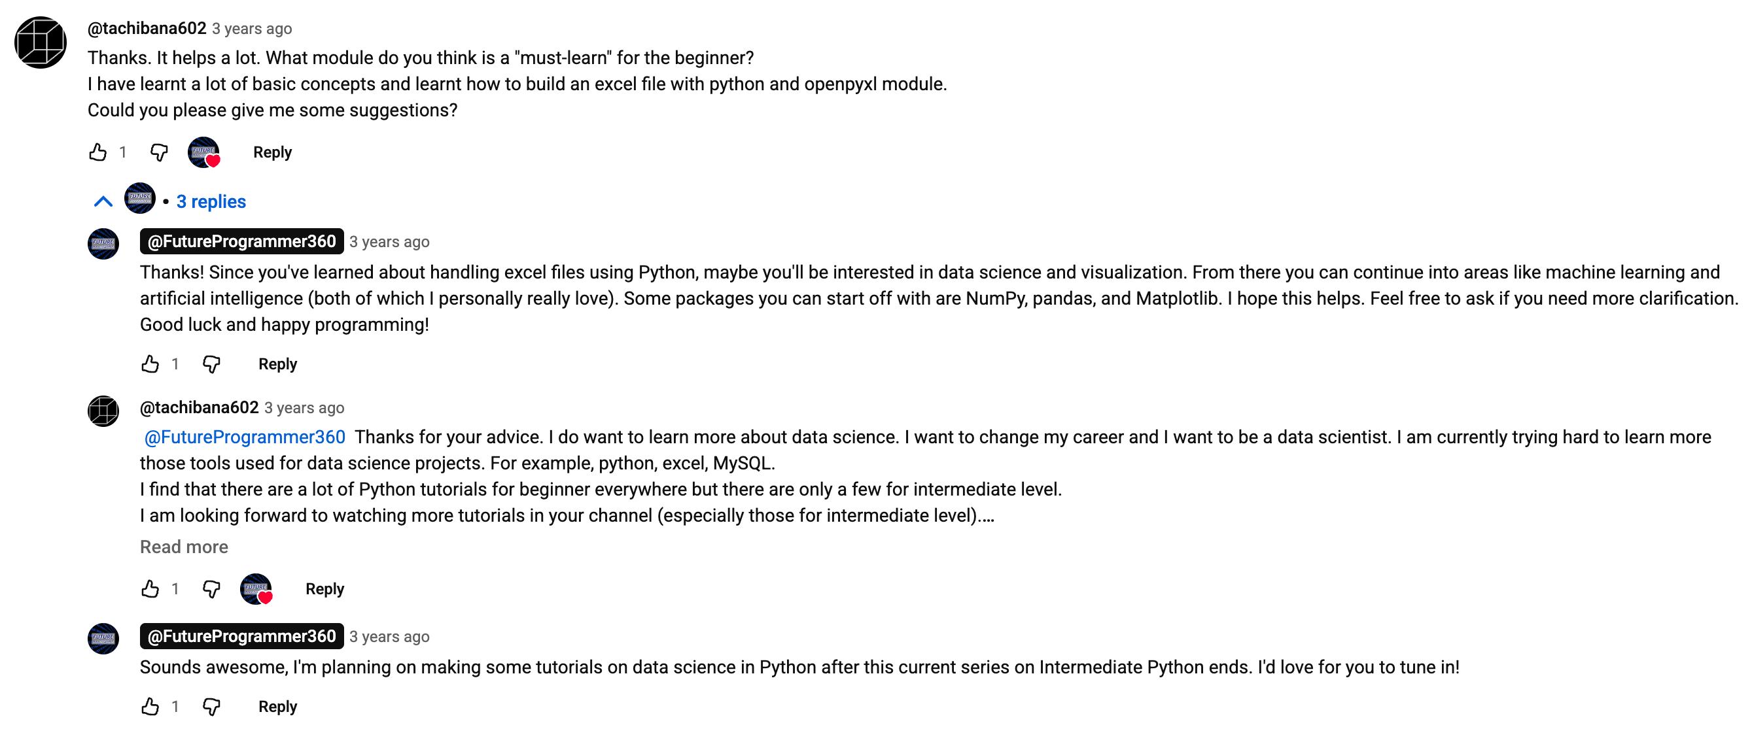The image size is (1752, 744).
Task: Open the blue @FutureProgrammer360 mention link
Action: (x=245, y=437)
